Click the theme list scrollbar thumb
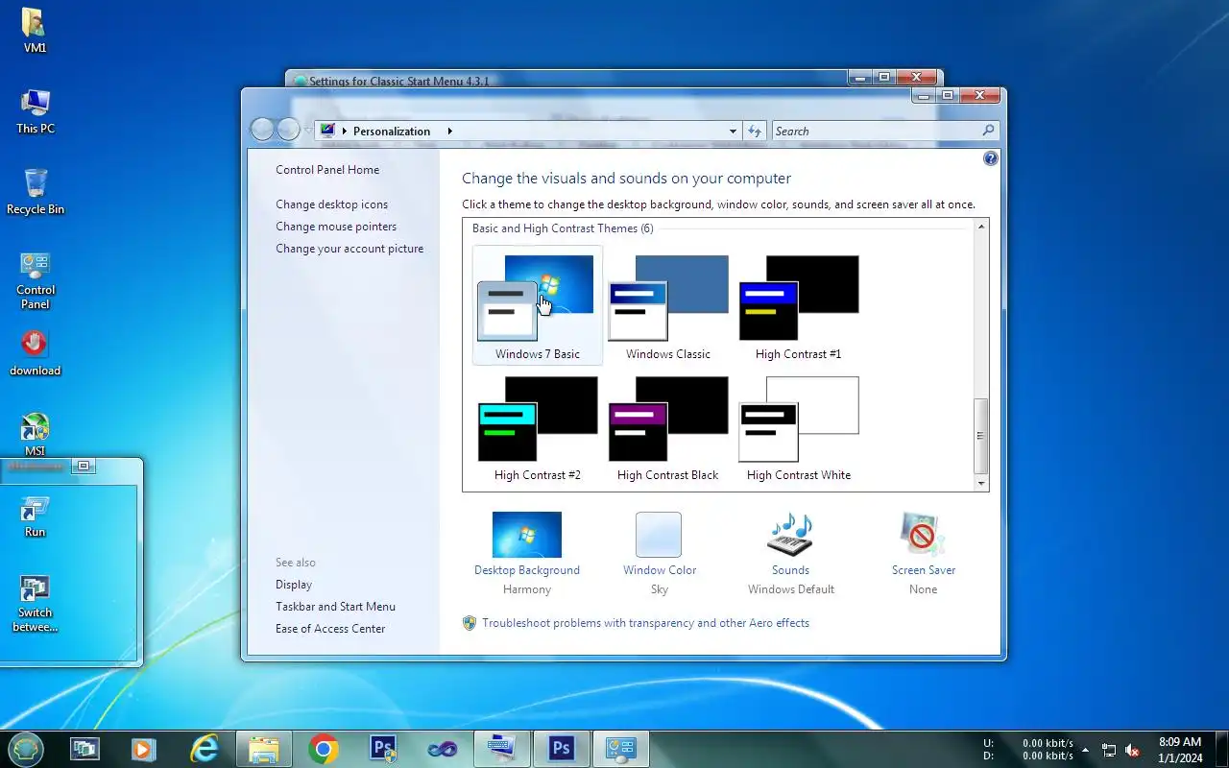This screenshot has height=768, width=1229. 981,436
